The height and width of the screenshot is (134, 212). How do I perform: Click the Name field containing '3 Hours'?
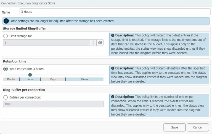[115, 12]
